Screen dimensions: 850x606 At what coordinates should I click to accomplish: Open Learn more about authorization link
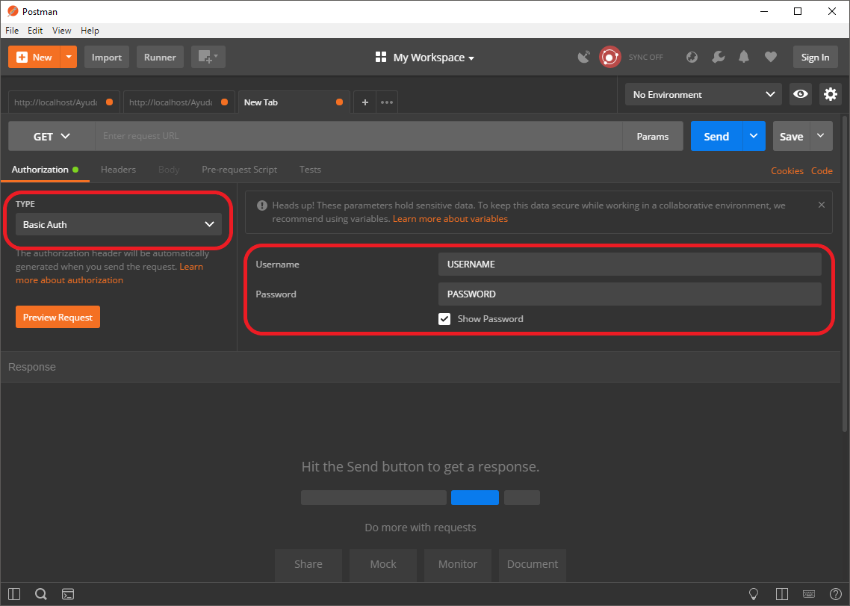[x=69, y=280]
